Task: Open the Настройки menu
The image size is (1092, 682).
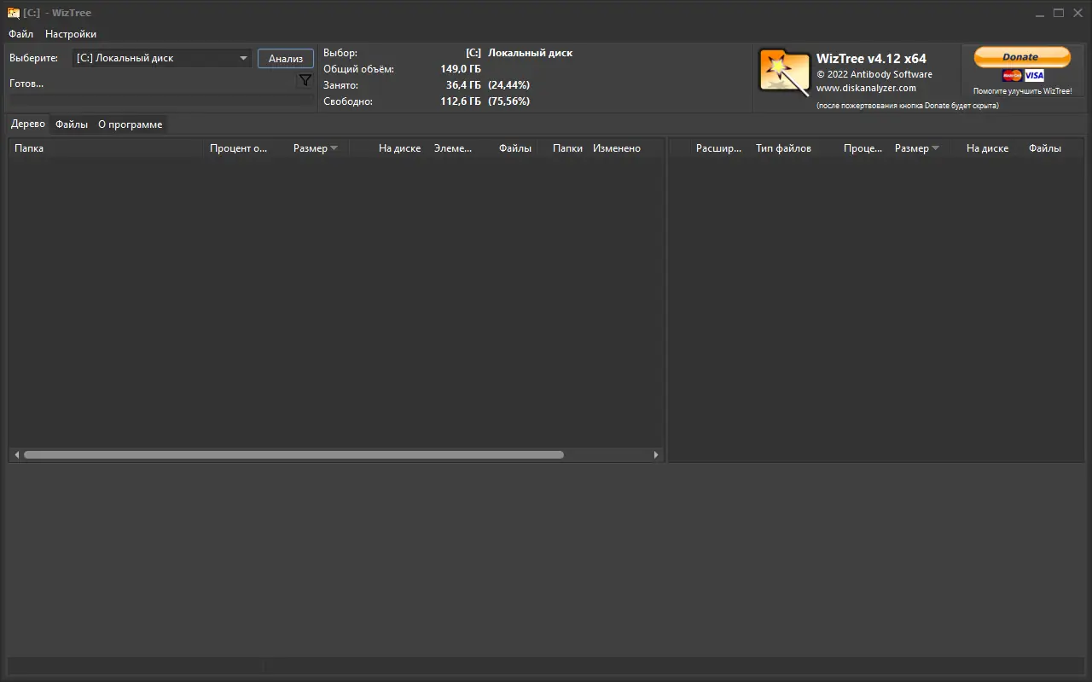Action: point(71,34)
